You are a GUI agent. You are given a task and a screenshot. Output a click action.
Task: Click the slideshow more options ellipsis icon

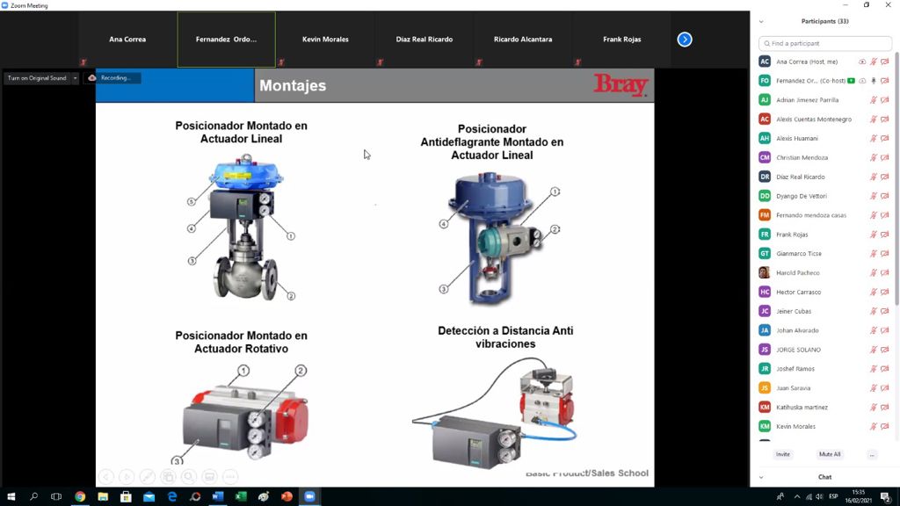pyautogui.click(x=230, y=476)
